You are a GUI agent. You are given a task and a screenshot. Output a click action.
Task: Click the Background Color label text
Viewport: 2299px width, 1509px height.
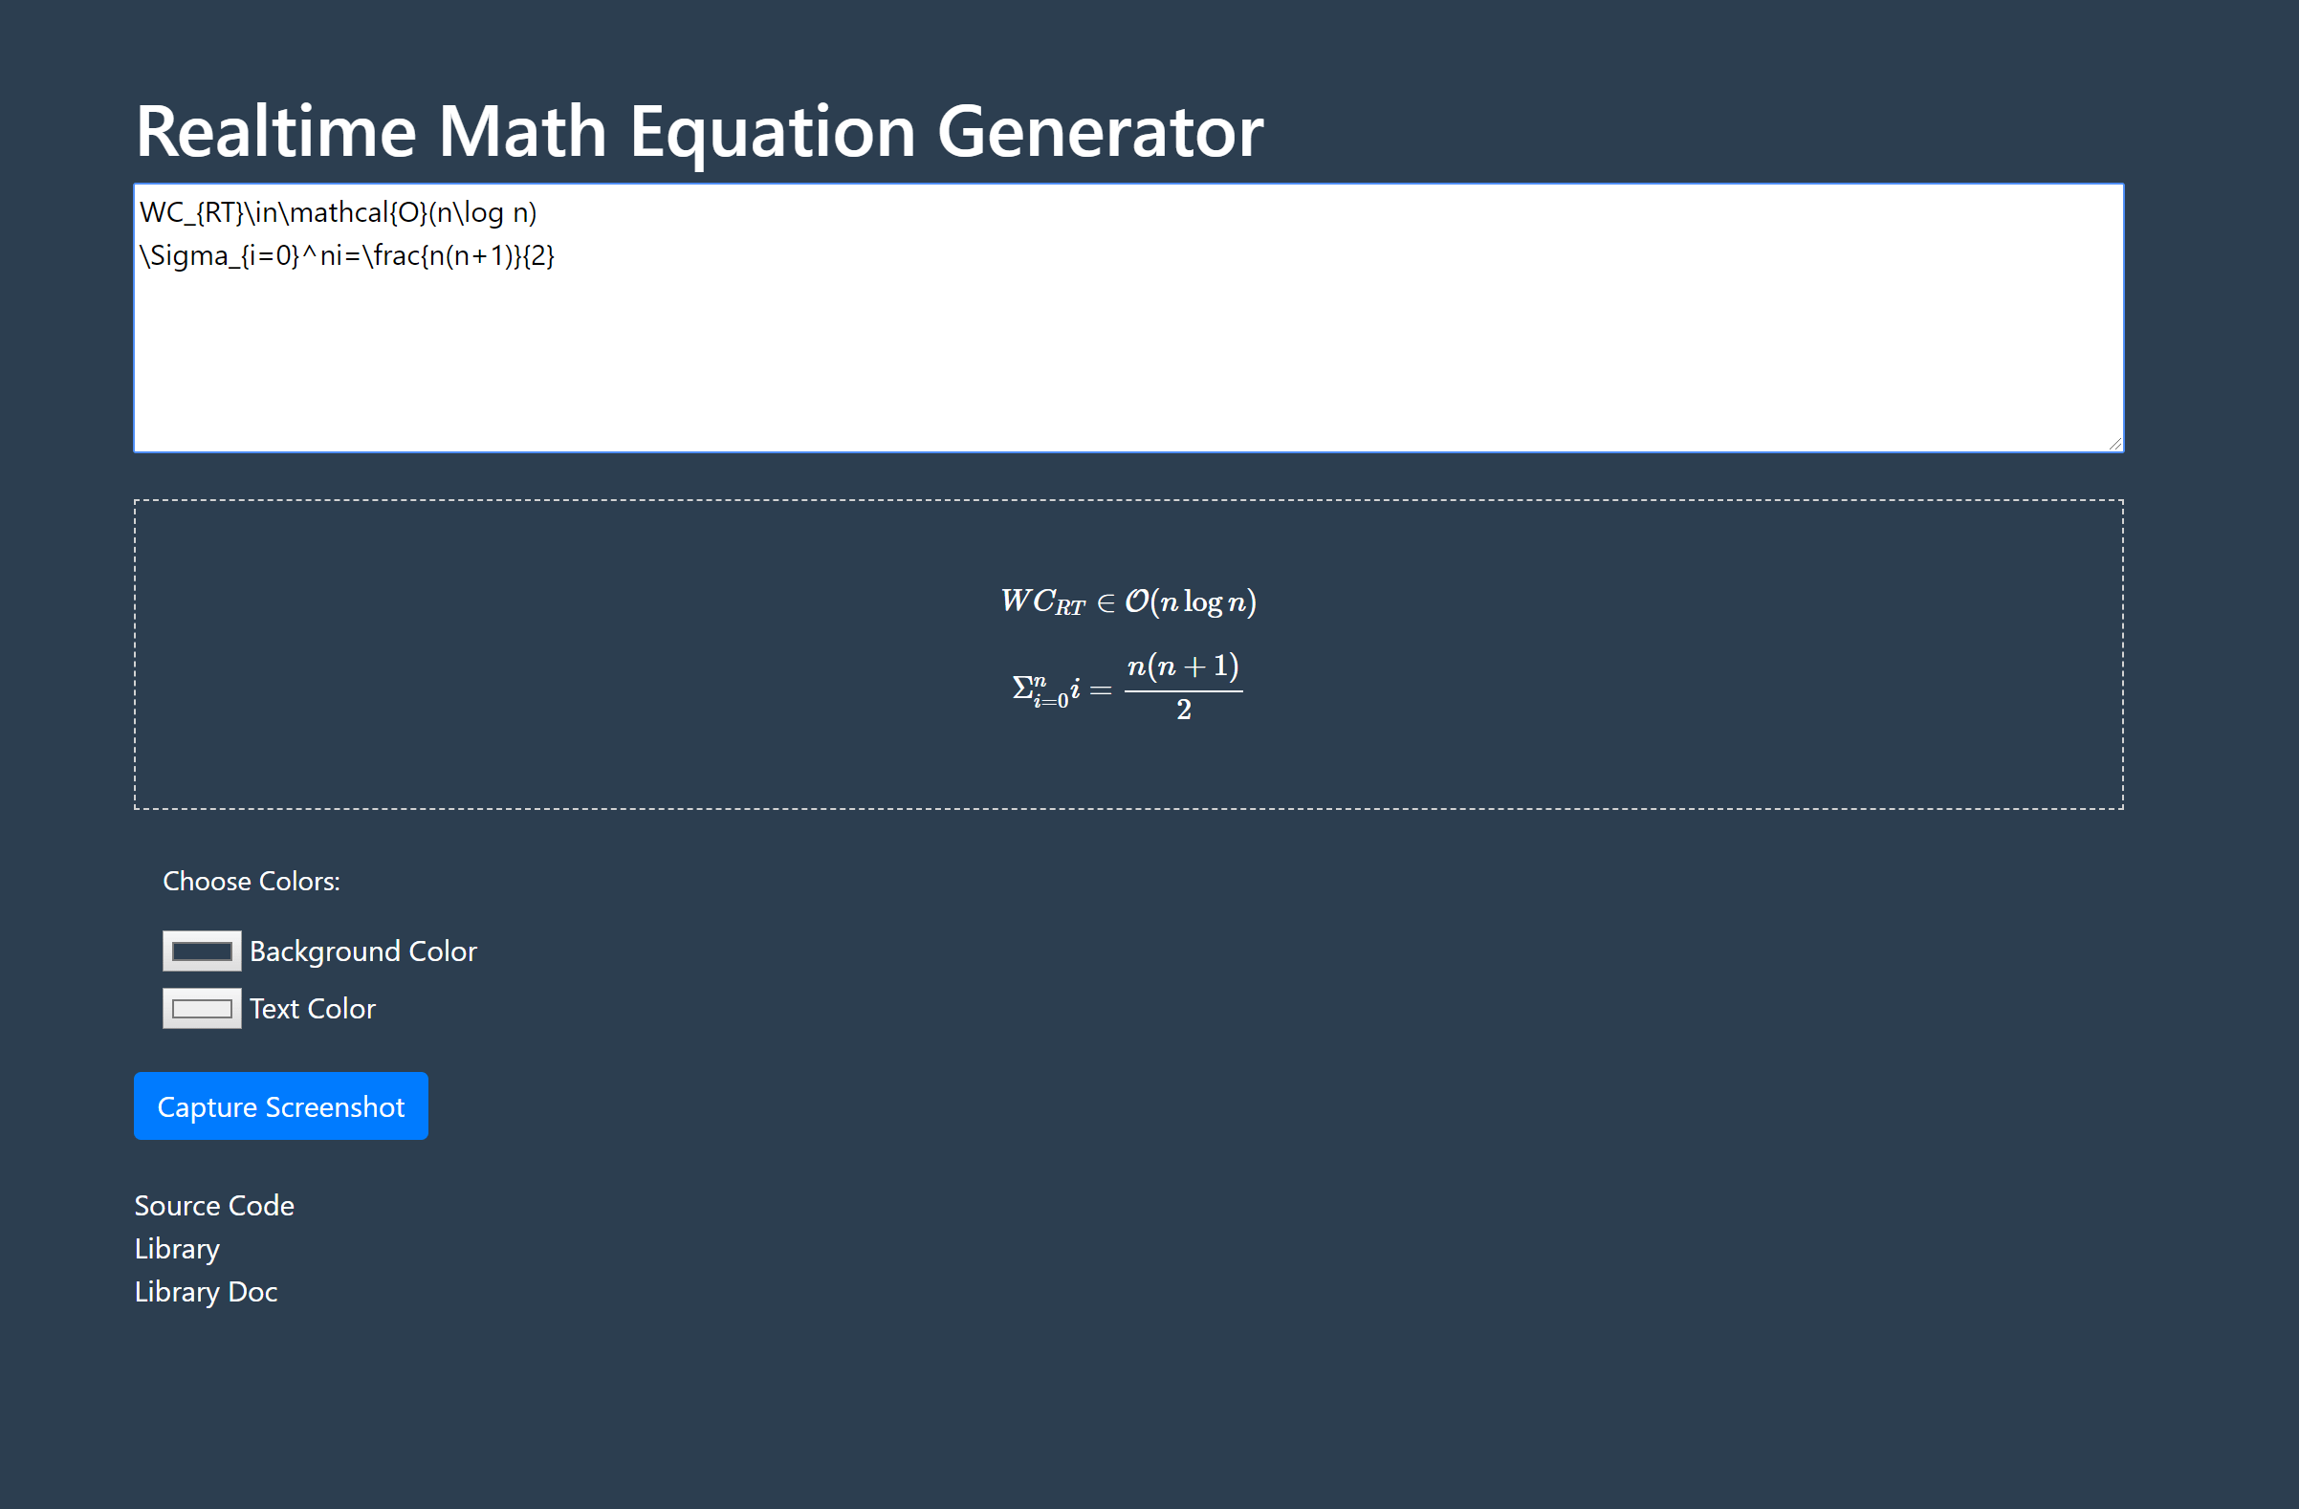(x=362, y=951)
